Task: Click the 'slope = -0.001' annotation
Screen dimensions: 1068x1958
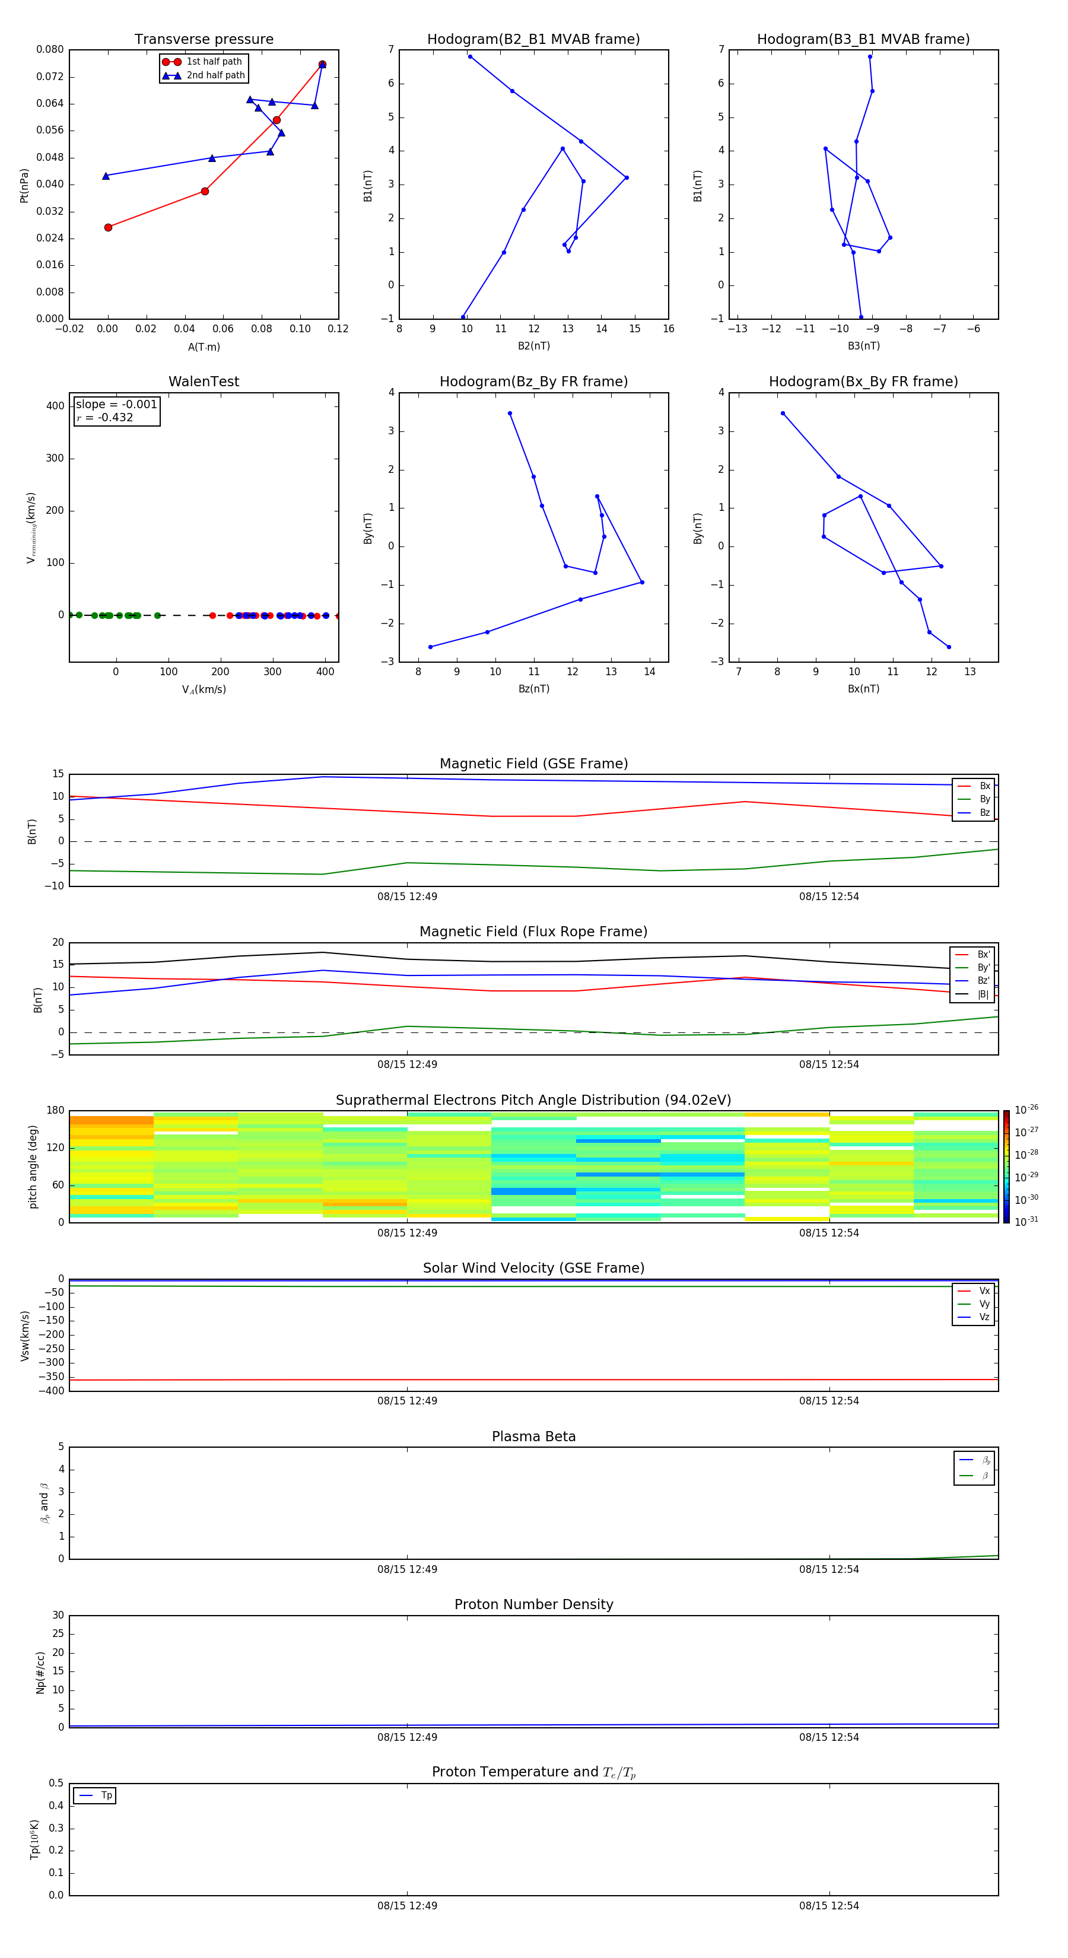Action: (116, 405)
